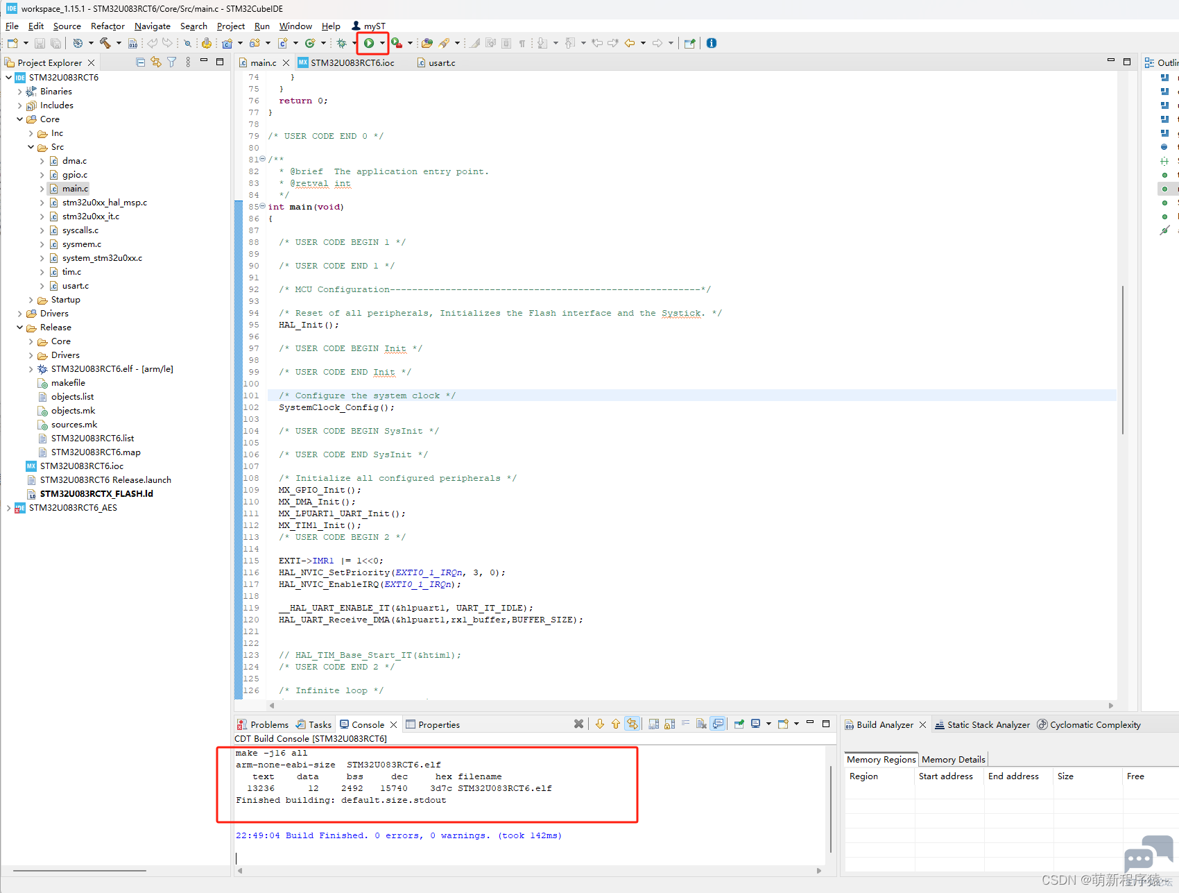Viewport: 1179px width, 893px height.
Task: Open the Static Stack Analyzer tab
Action: pos(982,724)
